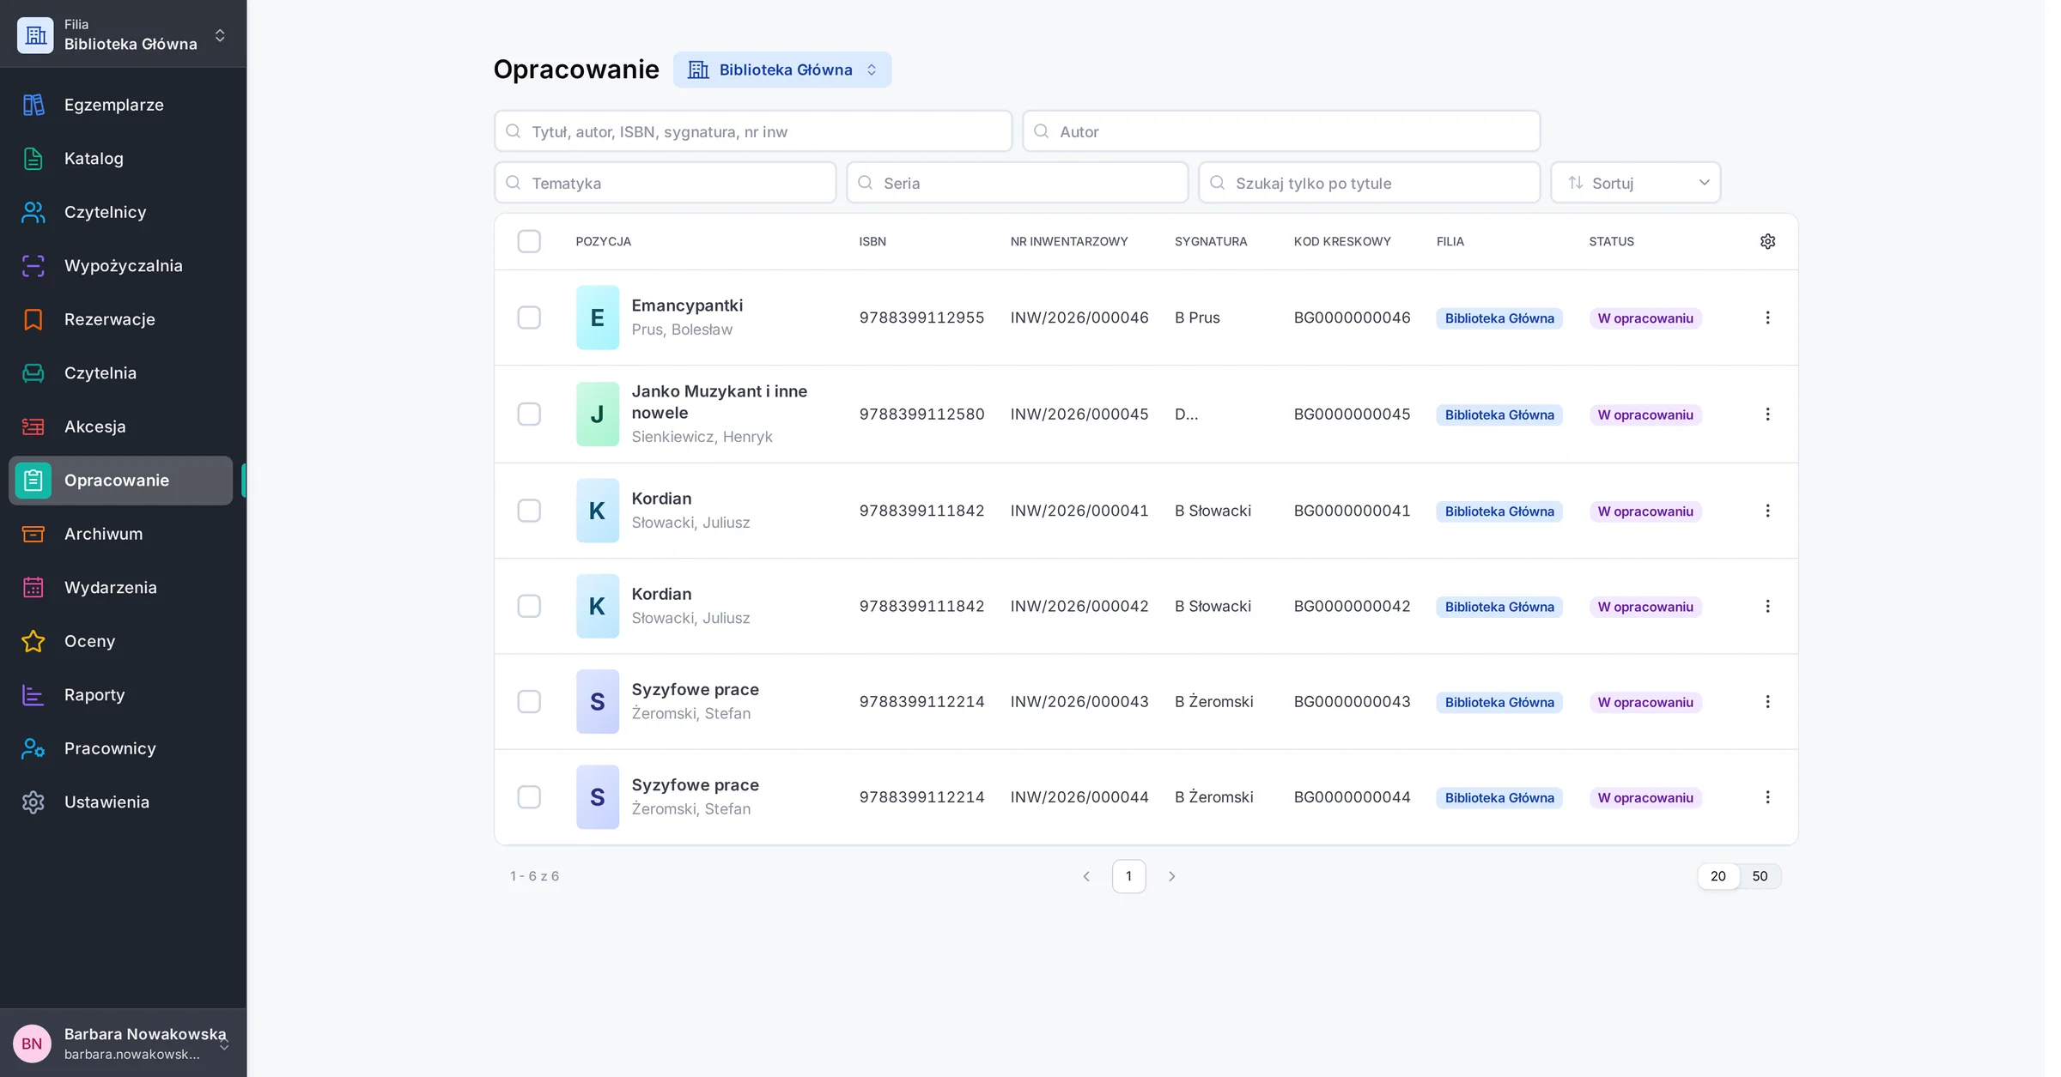Check the Emancypantki row checkbox
Viewport: 2061px width, 1077px height.
529,318
